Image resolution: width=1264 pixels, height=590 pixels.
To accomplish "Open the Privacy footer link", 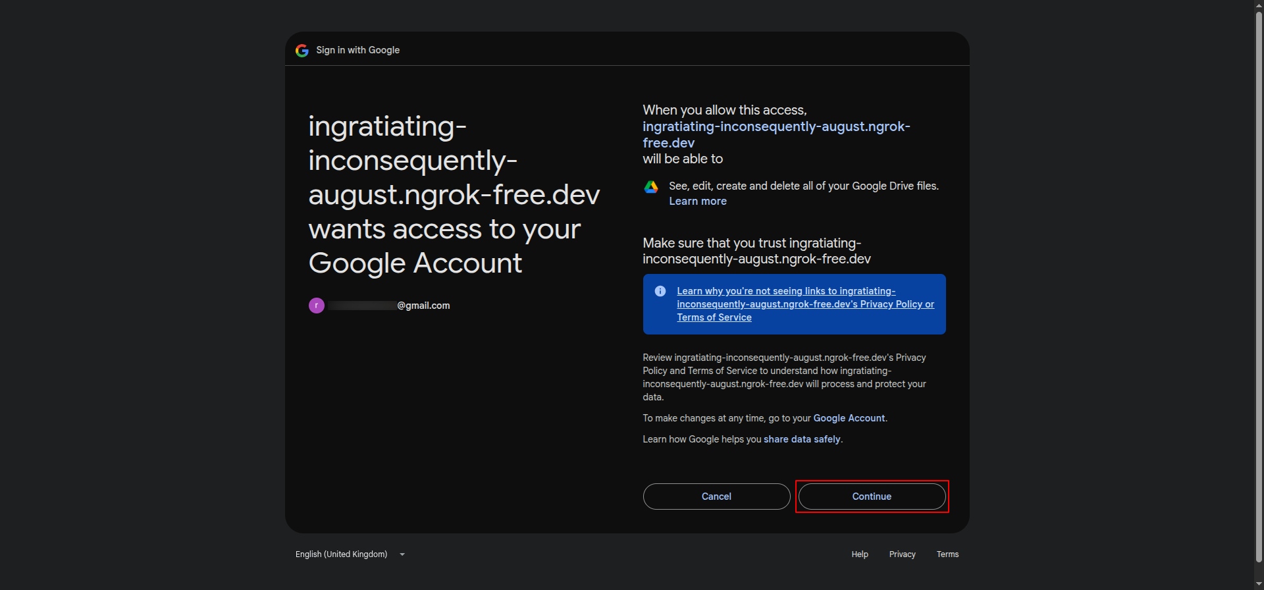I will point(903,554).
